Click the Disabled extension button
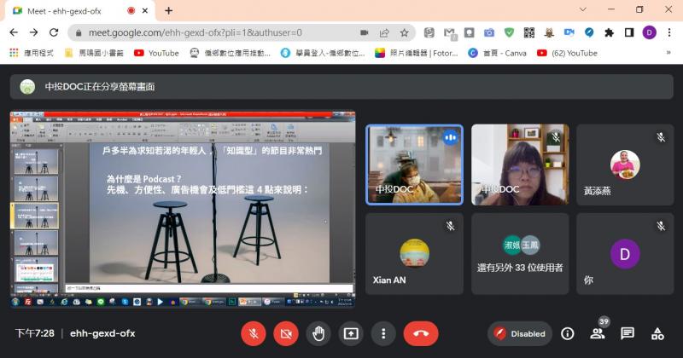The width and height of the screenshot is (683, 358). click(520, 333)
